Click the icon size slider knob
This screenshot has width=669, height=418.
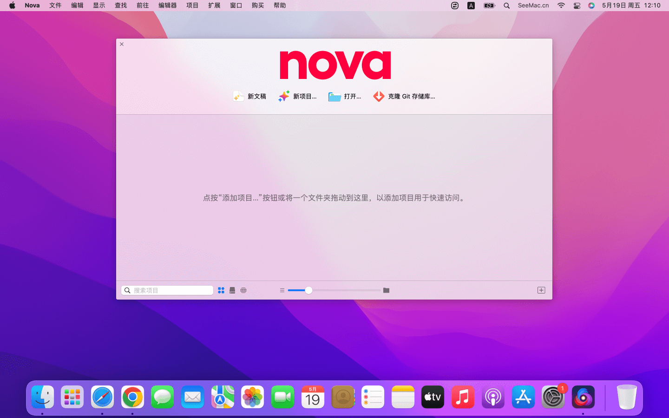click(x=308, y=290)
